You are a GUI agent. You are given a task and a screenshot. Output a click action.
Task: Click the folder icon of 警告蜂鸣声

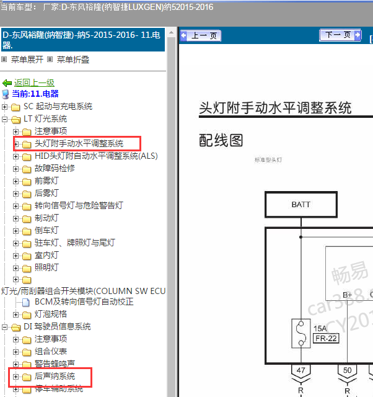point(27,364)
